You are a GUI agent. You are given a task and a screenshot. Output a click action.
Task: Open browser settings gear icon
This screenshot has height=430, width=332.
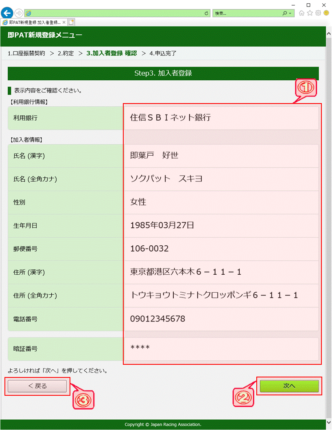[x=318, y=13]
